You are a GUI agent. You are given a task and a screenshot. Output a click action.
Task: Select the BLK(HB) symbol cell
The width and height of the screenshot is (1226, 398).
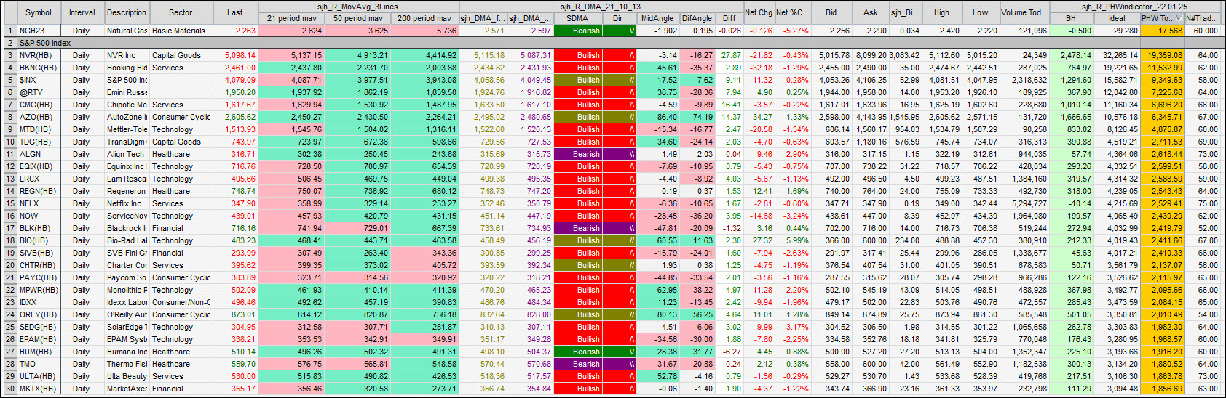pyautogui.click(x=38, y=228)
